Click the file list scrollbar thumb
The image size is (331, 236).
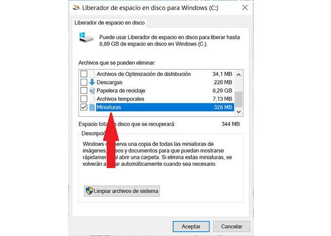point(239,99)
